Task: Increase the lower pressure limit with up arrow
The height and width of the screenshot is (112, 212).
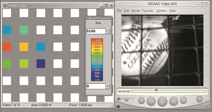Action: click(x=108, y=85)
